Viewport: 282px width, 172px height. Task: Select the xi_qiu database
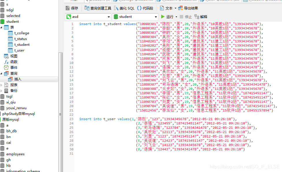11,102
